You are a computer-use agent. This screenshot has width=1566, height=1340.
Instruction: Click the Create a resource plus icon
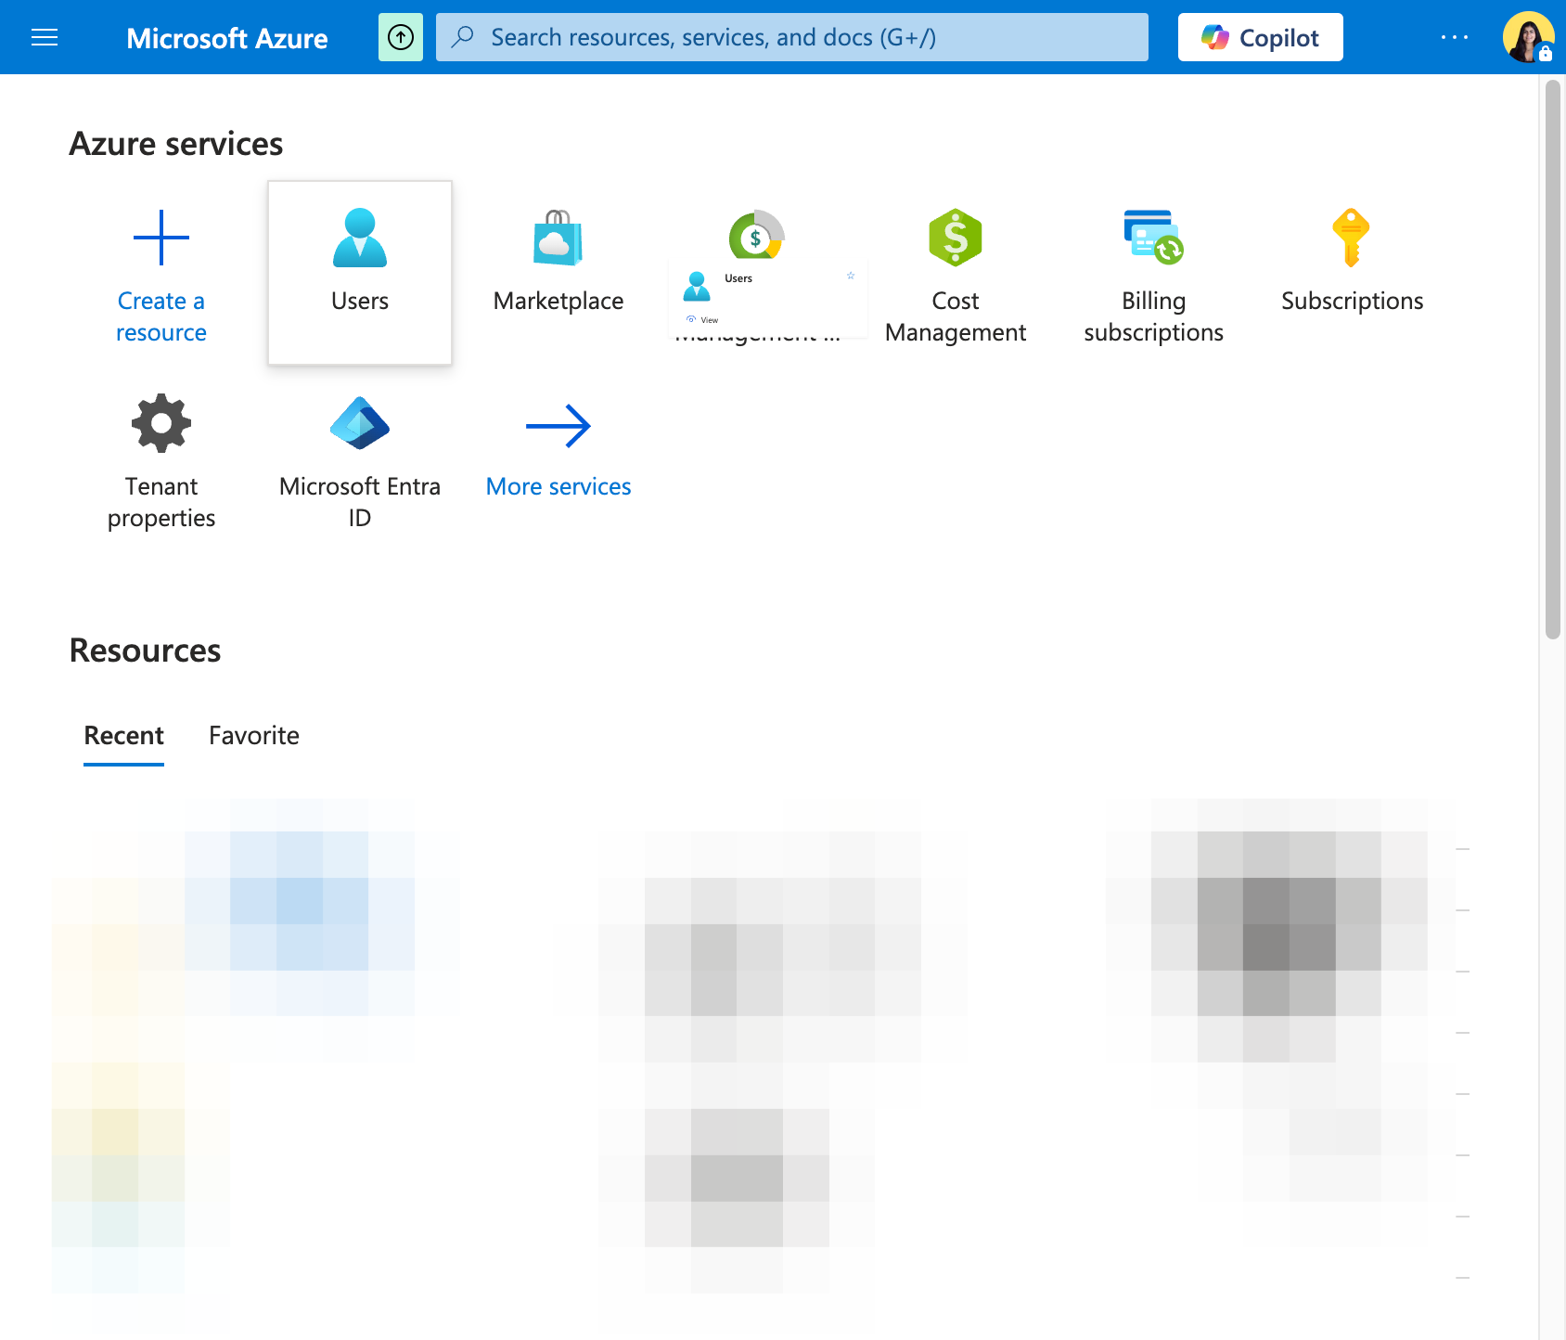point(161,238)
